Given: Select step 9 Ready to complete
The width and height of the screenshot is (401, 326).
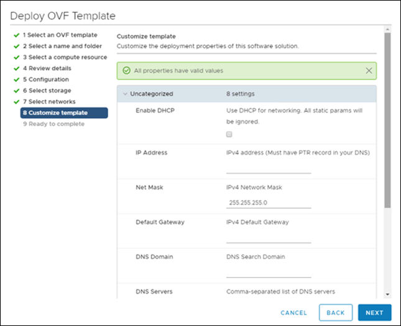Looking at the screenshot, I should coord(53,124).
